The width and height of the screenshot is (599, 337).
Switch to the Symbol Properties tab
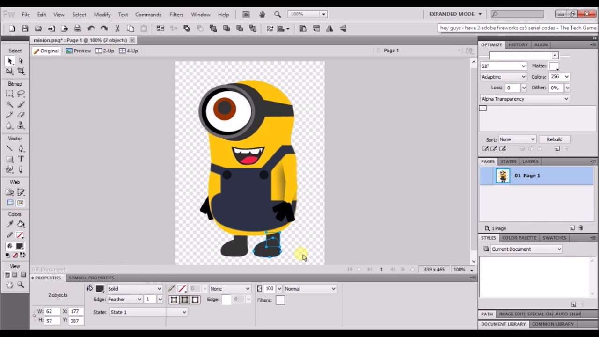(x=91, y=278)
